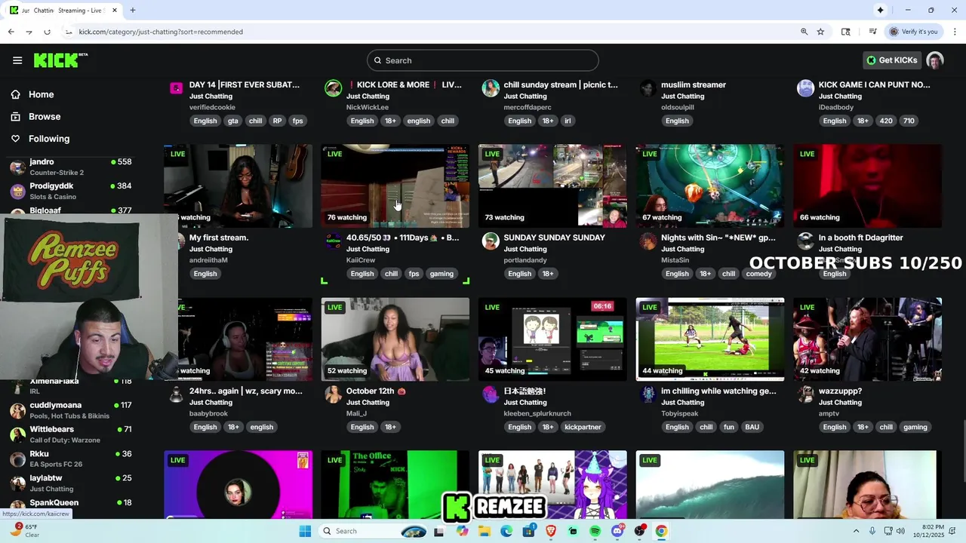
Task: Bookmark this page with star icon
Action: tap(820, 32)
